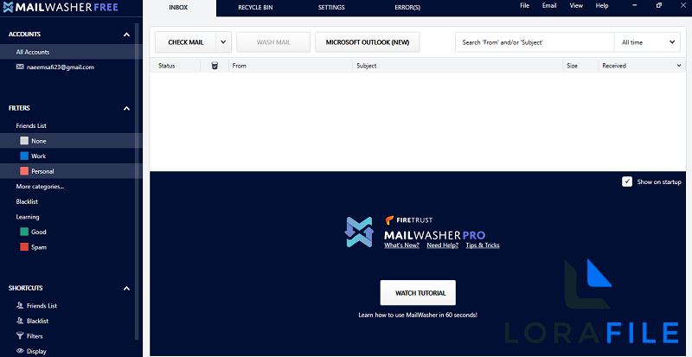Open the What's New? link
This screenshot has height=357, width=692.
(401, 245)
